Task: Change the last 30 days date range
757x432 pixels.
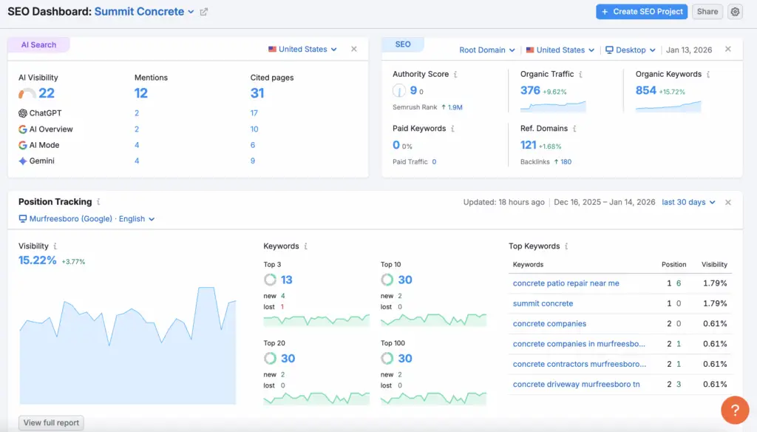Action: click(688, 203)
